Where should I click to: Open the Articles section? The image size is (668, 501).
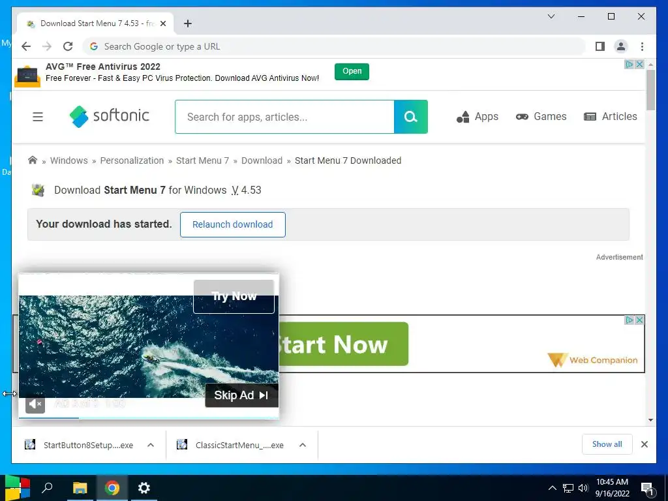click(x=611, y=117)
